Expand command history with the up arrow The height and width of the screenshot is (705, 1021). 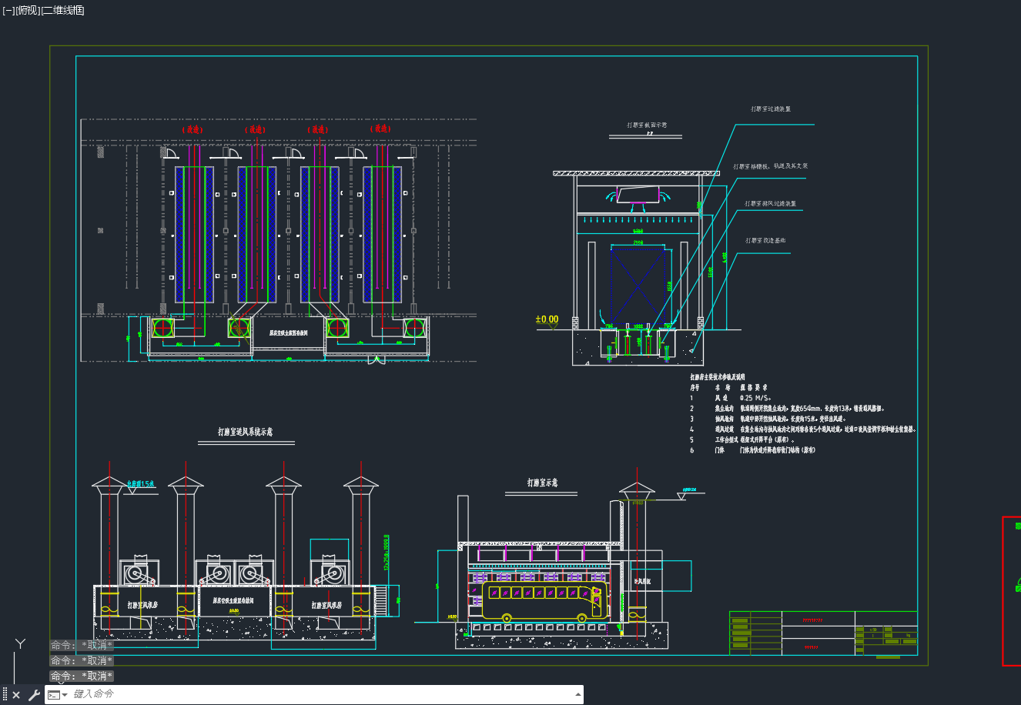coord(578,694)
